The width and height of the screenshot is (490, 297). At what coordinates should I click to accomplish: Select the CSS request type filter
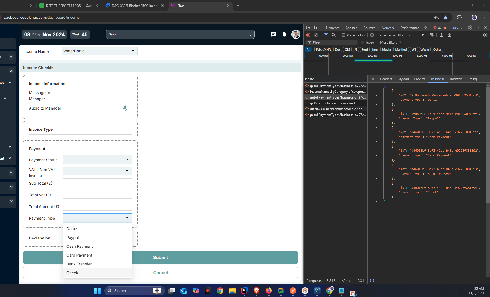[347, 50]
